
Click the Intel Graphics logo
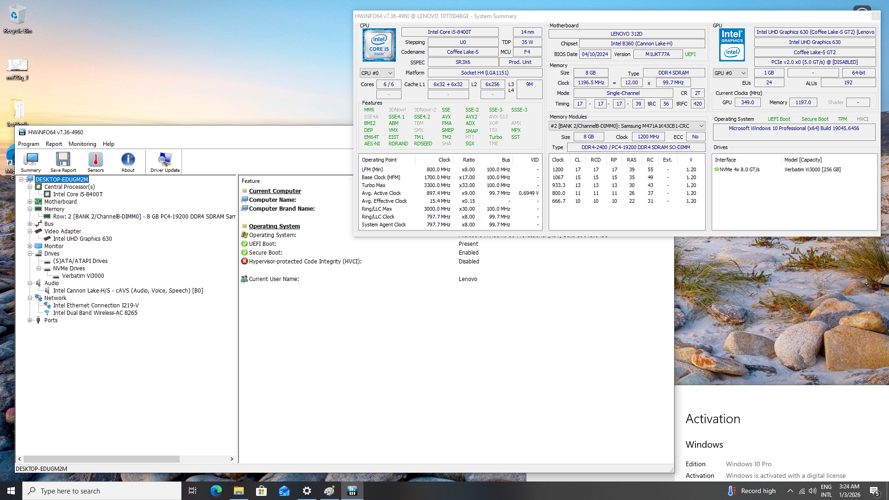click(732, 45)
